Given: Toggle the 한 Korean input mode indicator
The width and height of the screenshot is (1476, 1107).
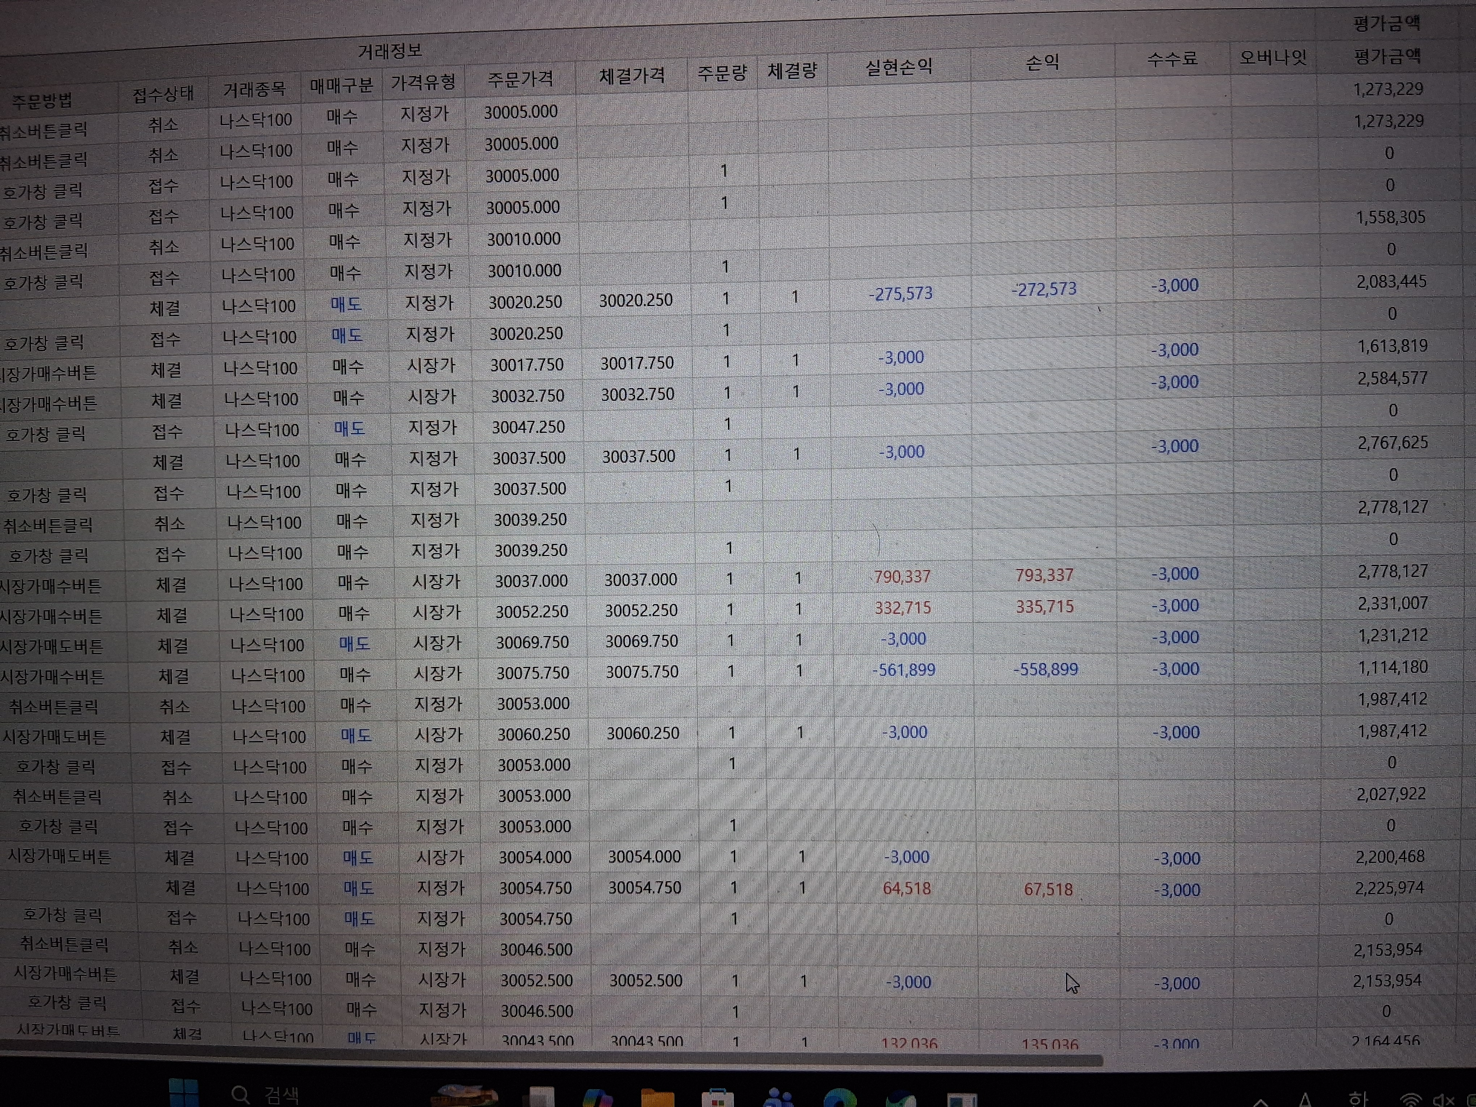Looking at the screenshot, I should pos(1358,1098).
